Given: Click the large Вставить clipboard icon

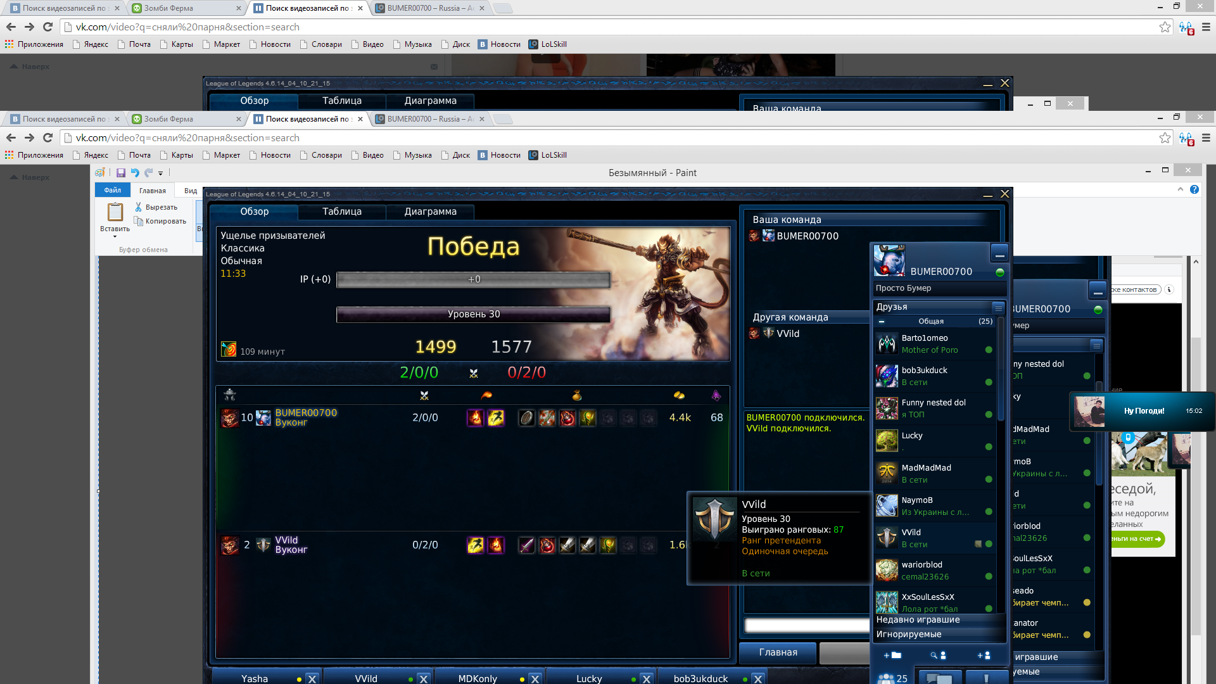Looking at the screenshot, I should point(115,212).
